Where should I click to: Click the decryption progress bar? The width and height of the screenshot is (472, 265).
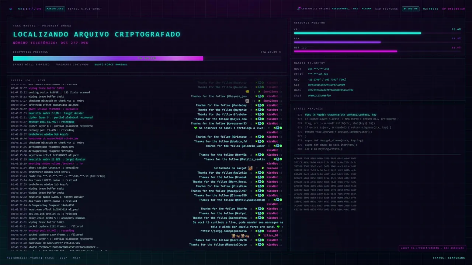click(x=147, y=58)
